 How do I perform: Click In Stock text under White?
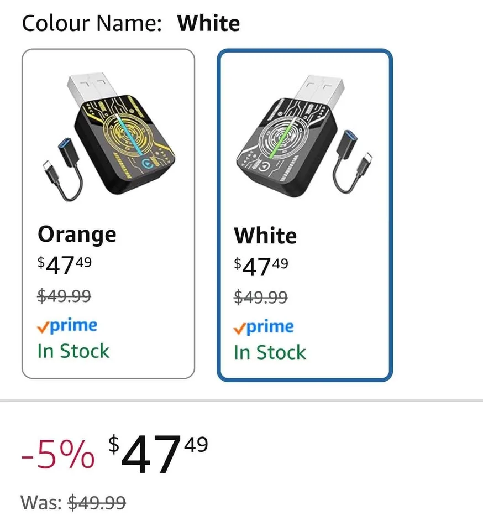coord(270,353)
